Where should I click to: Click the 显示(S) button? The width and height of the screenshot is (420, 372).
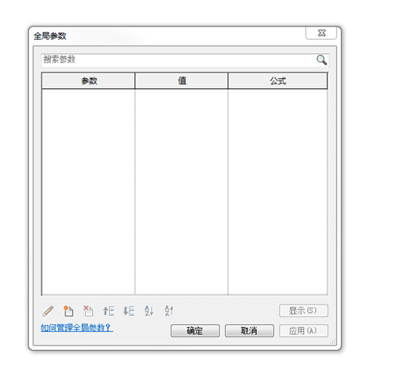(303, 311)
